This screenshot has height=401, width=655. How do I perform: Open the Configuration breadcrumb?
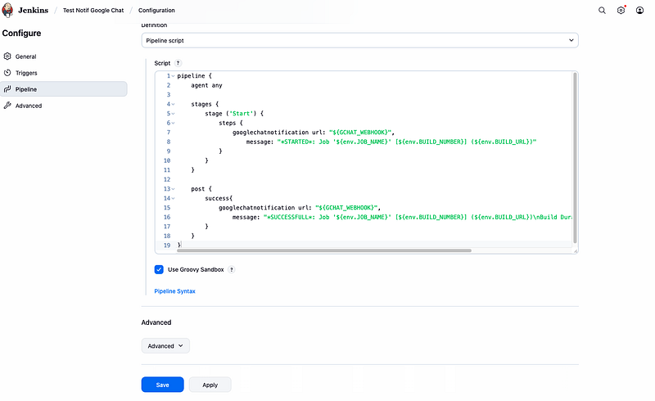tap(156, 10)
